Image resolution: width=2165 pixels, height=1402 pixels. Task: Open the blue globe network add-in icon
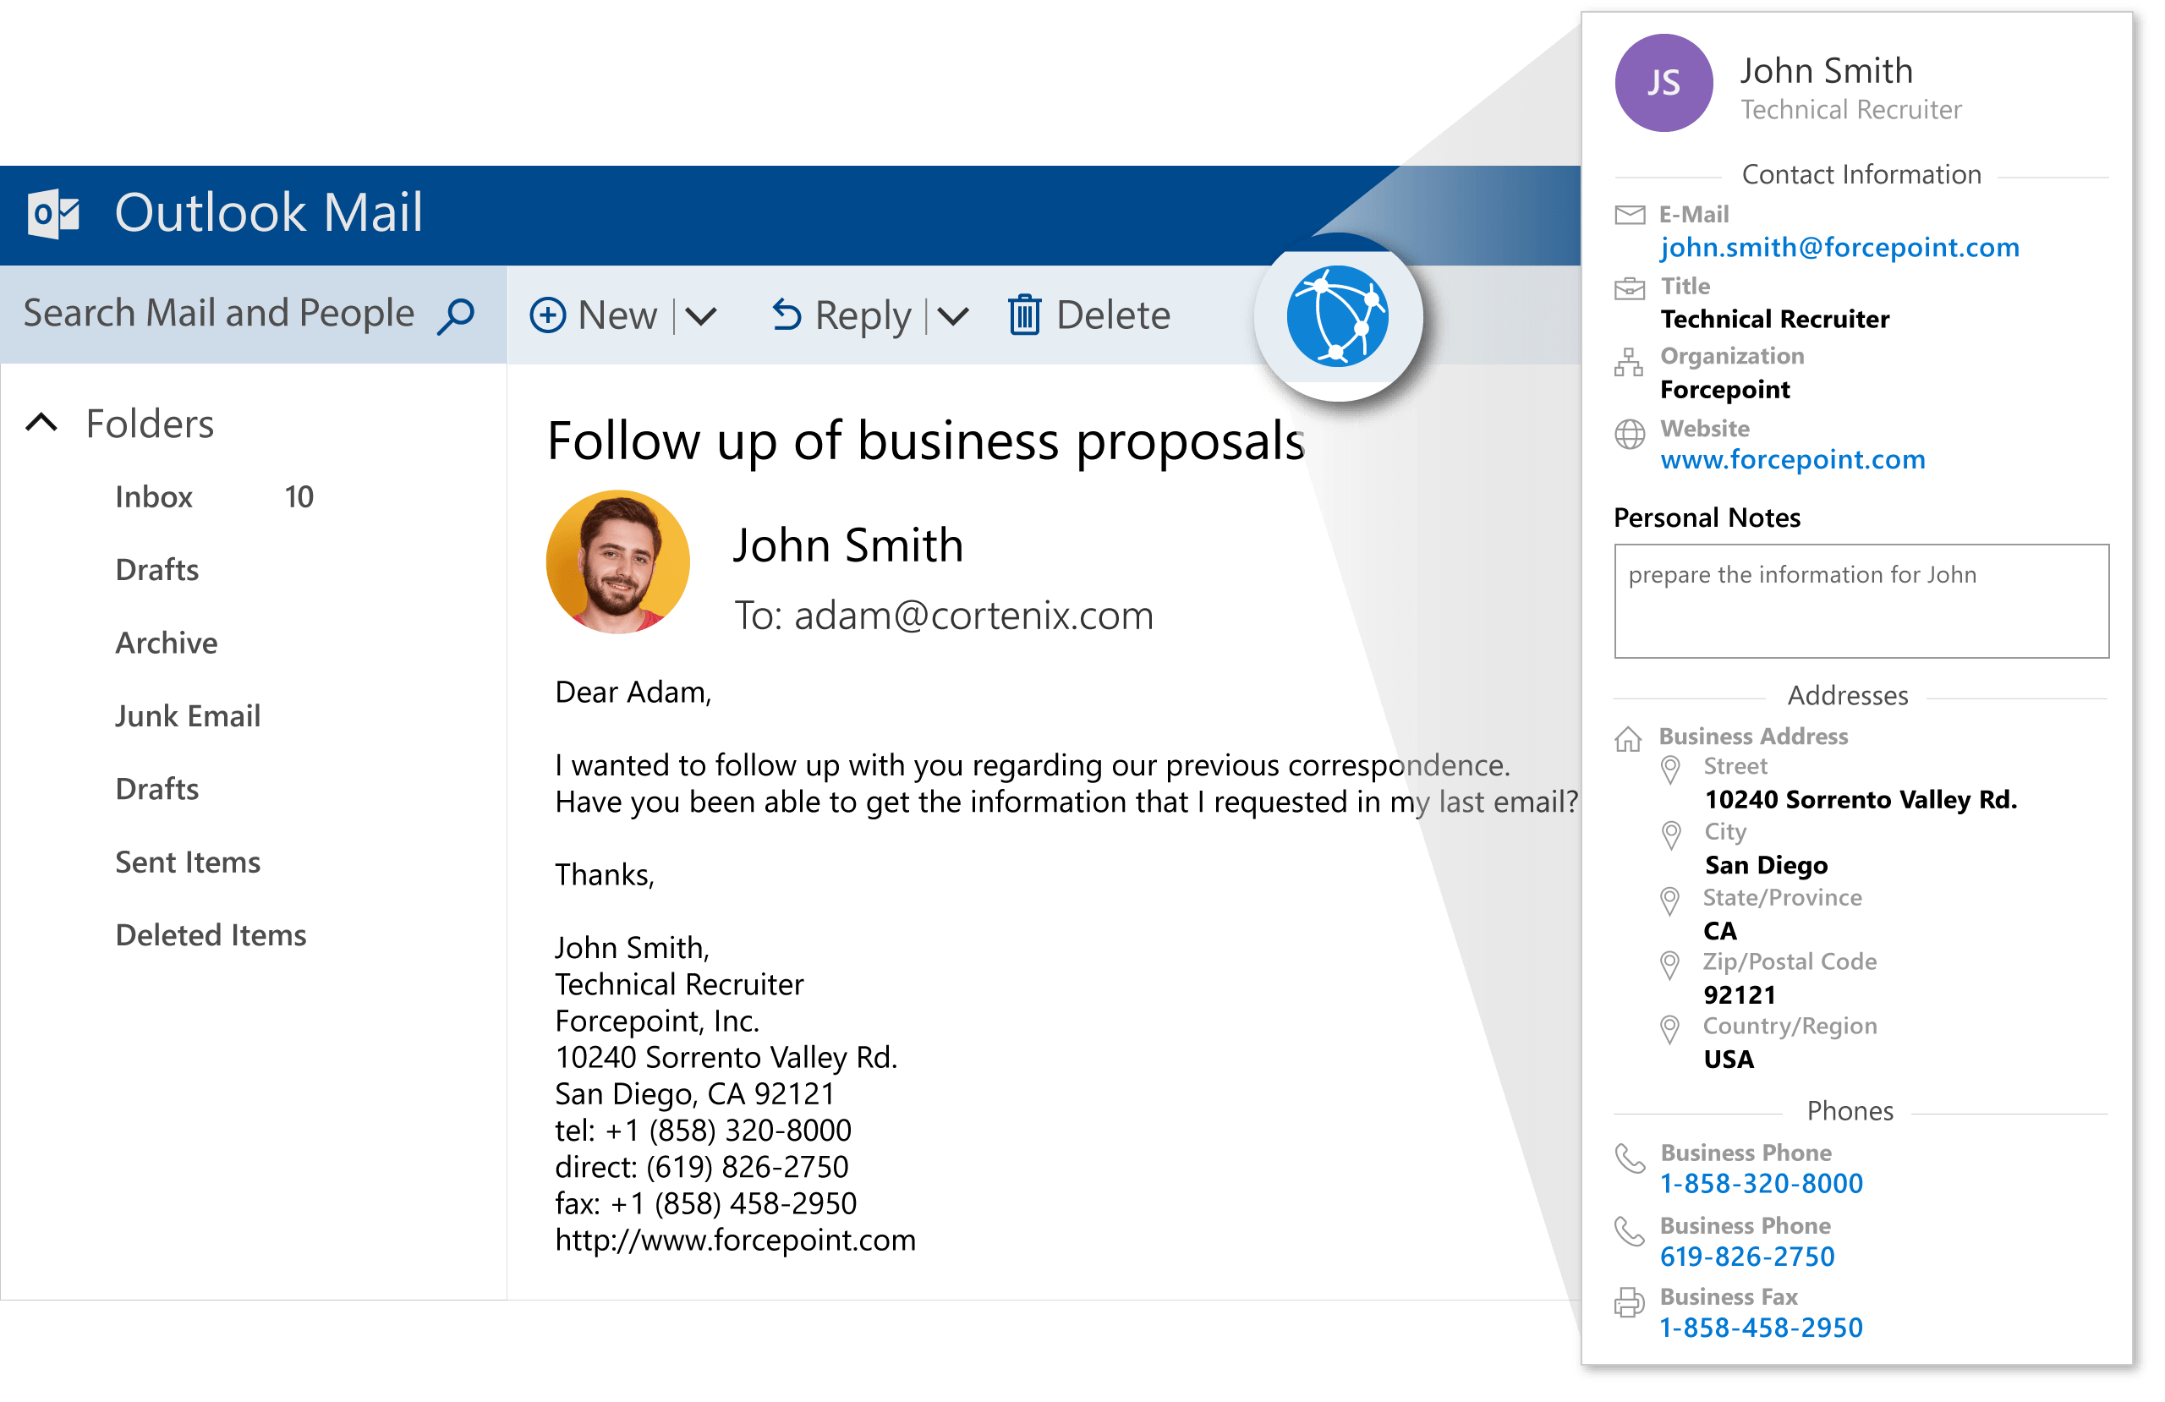(x=1337, y=316)
